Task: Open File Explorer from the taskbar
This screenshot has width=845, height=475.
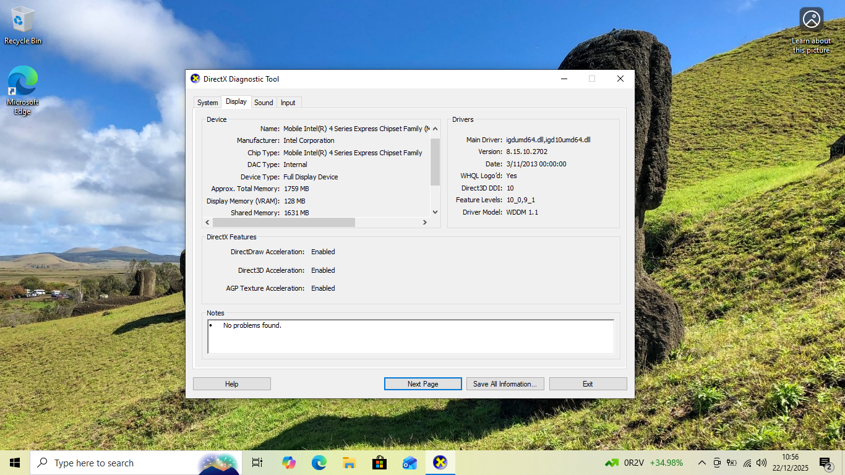Action: (x=349, y=463)
